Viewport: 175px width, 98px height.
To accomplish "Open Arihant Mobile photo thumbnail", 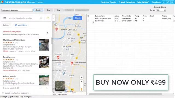I will pos(44,80).
